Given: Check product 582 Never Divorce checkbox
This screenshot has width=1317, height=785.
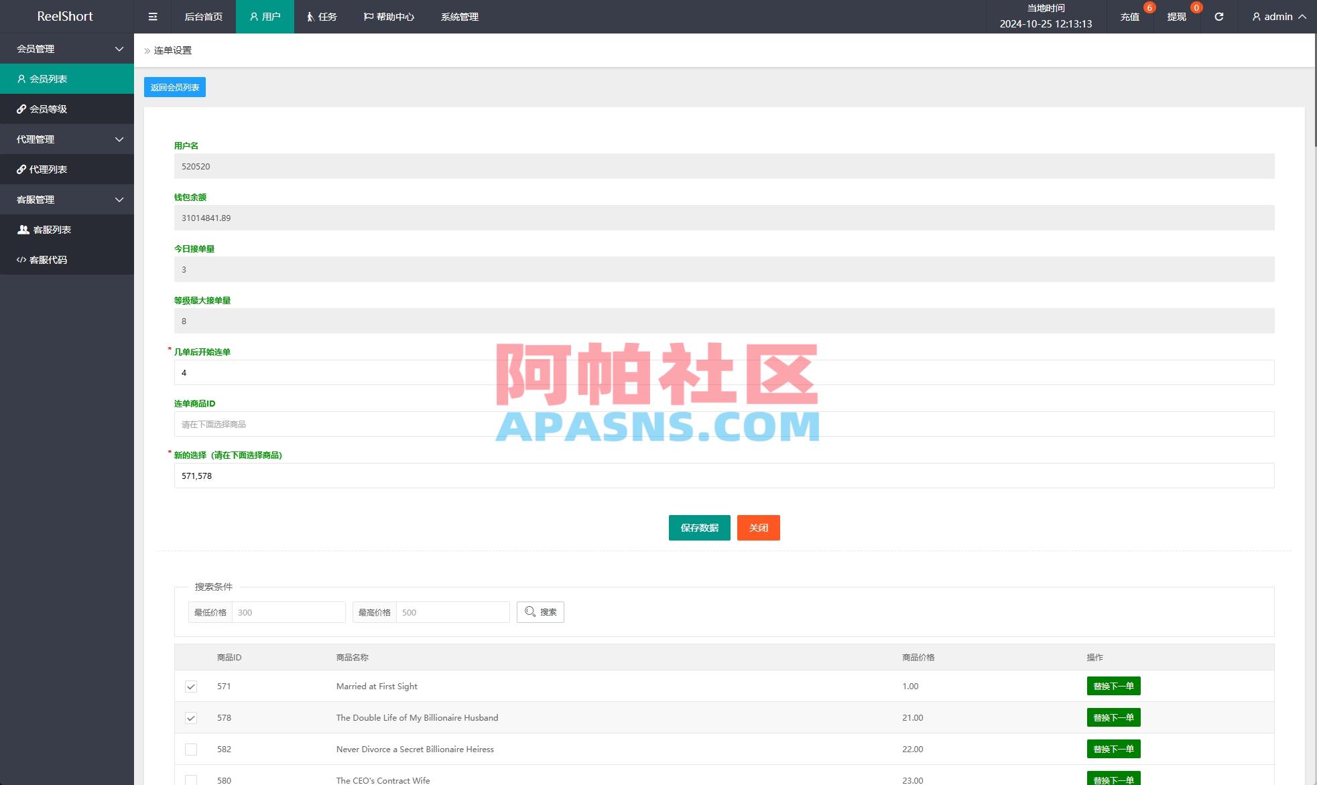Looking at the screenshot, I should click(191, 749).
